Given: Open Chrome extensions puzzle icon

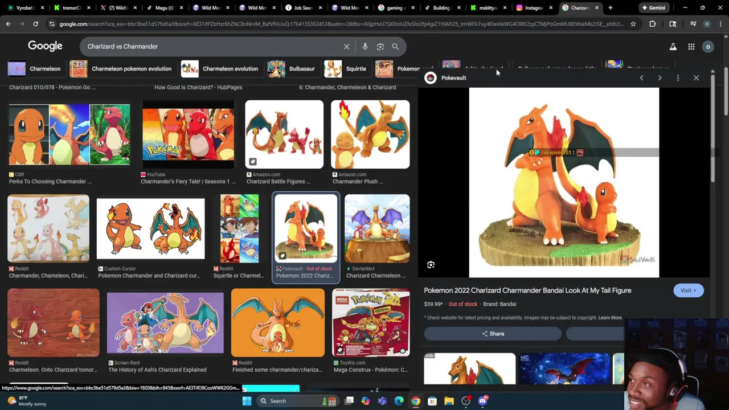Looking at the screenshot, I should [x=653, y=24].
